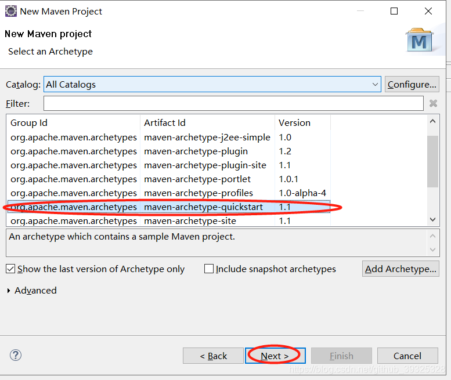Screen dimensions: 451x380
Task: Focus the Filter text field
Action: point(233,103)
